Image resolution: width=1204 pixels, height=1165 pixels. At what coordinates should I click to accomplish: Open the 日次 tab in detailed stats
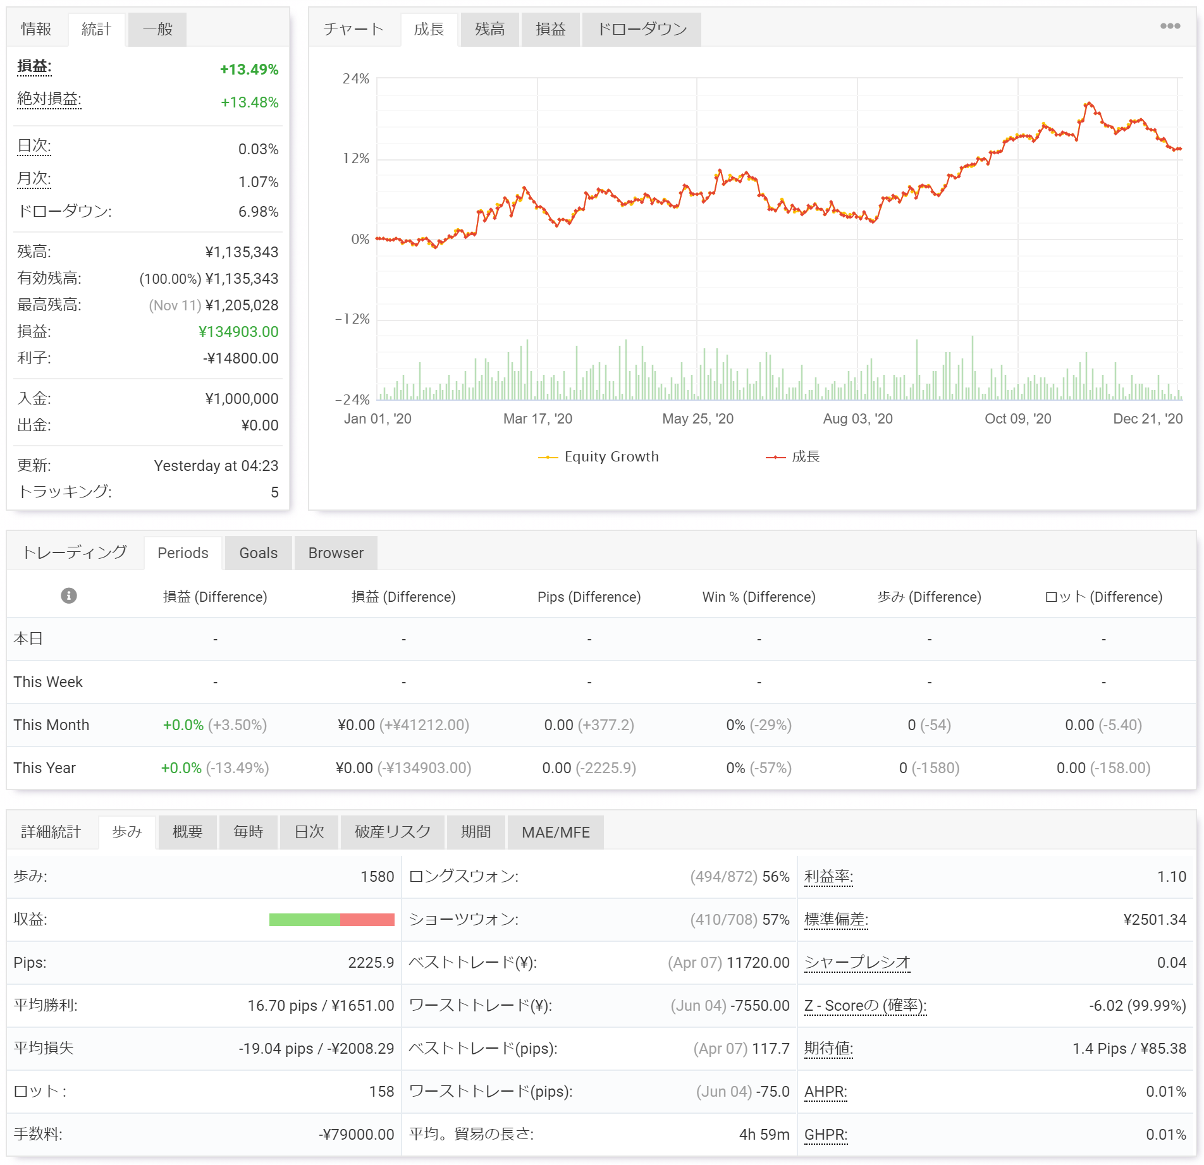coord(309,832)
